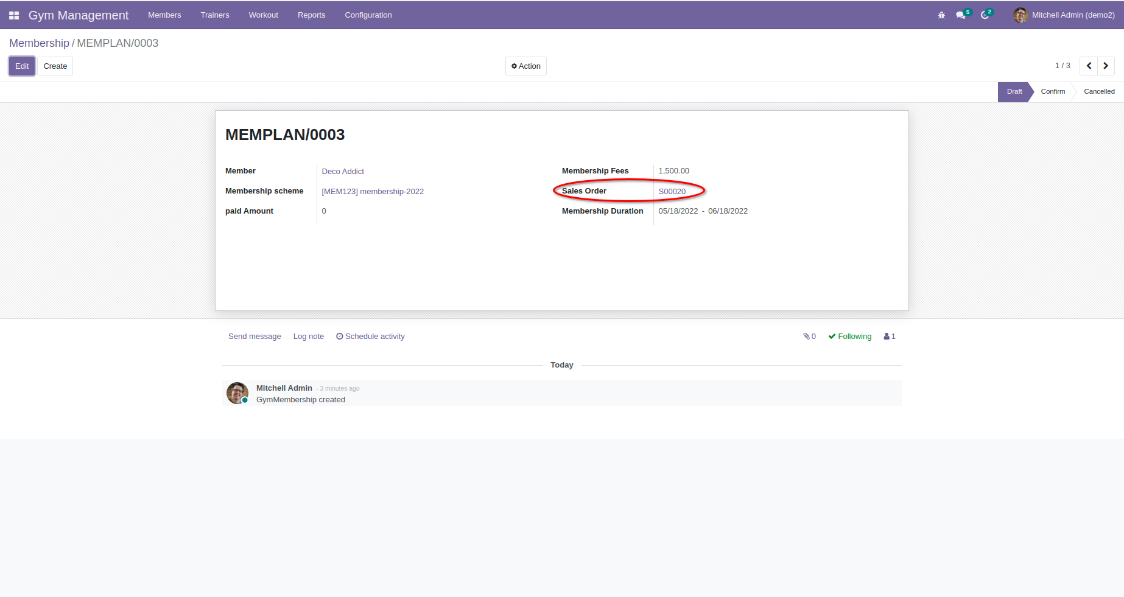Open member Deco Addict link
Image resolution: width=1124 pixels, height=597 pixels.
(x=343, y=172)
